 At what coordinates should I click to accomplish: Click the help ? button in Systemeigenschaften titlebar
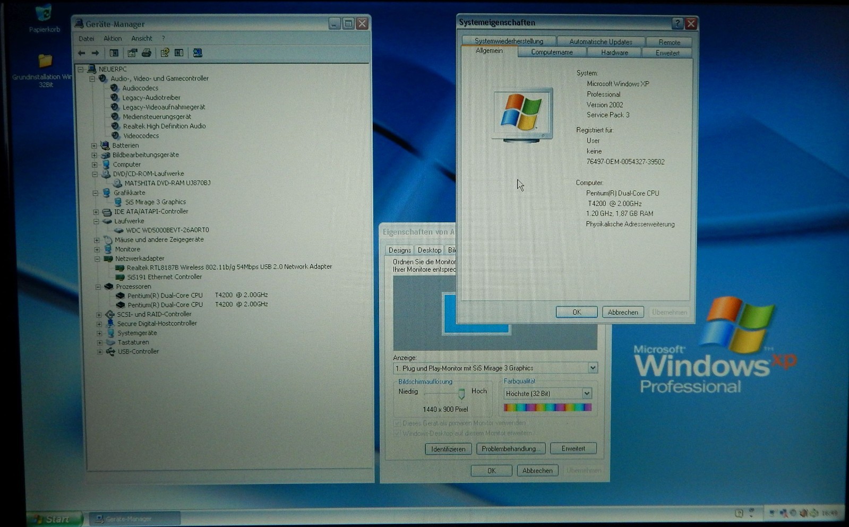point(677,23)
